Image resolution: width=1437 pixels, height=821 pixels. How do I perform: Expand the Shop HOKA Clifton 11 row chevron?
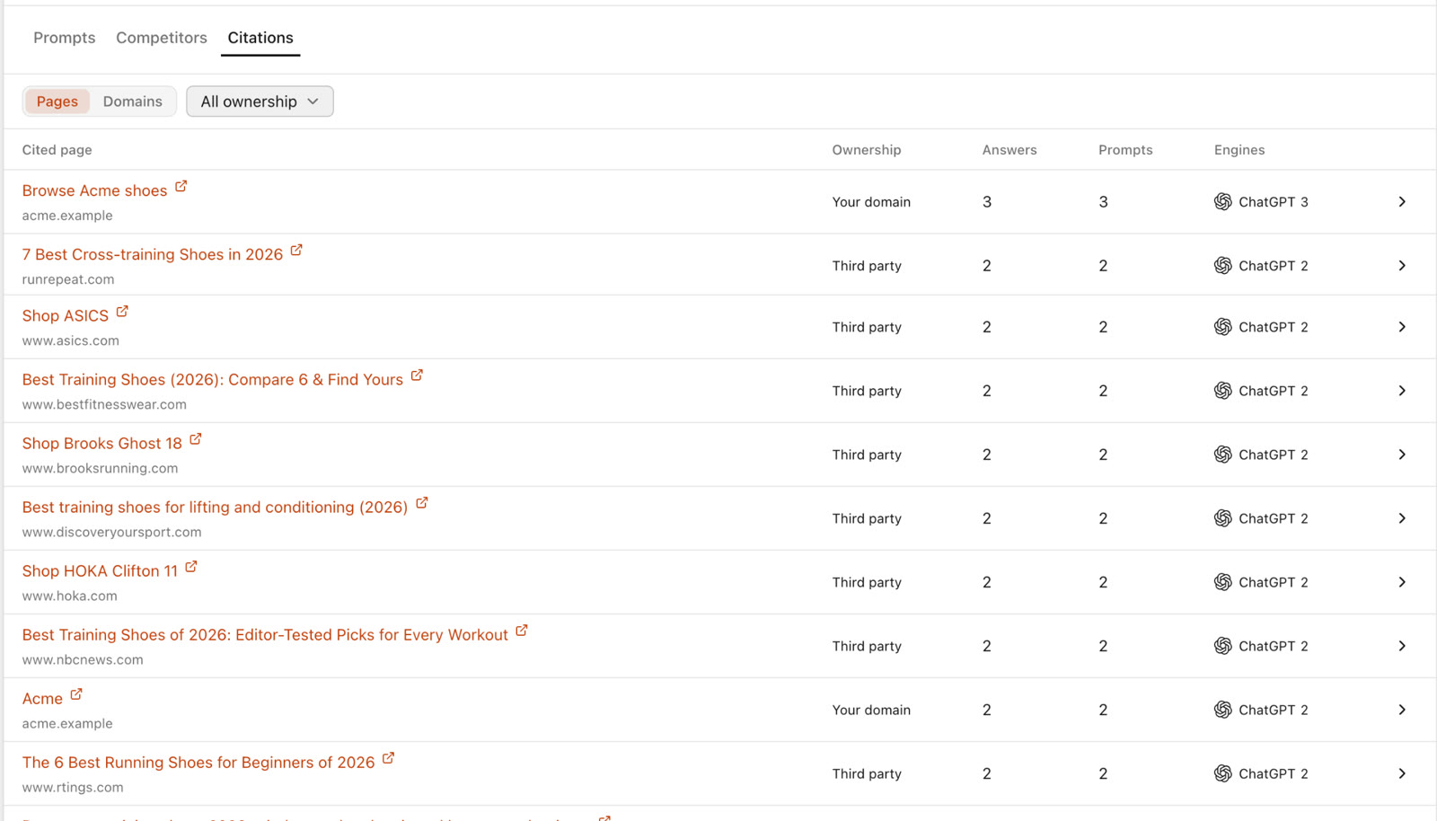(x=1402, y=581)
